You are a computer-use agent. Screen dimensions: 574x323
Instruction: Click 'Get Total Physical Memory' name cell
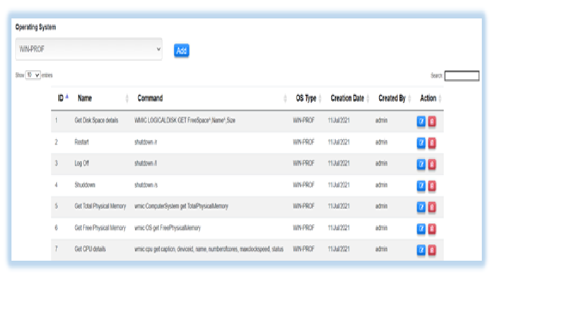click(100, 206)
